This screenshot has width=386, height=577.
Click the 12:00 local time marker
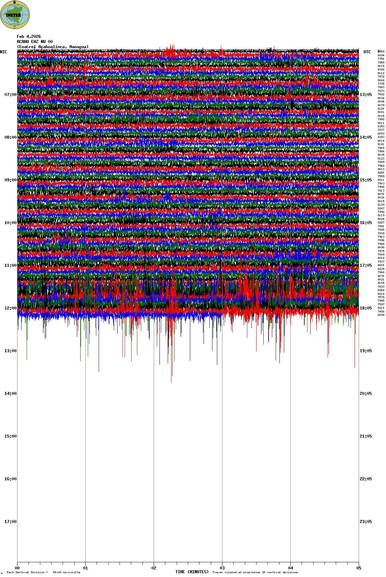pyautogui.click(x=10, y=308)
